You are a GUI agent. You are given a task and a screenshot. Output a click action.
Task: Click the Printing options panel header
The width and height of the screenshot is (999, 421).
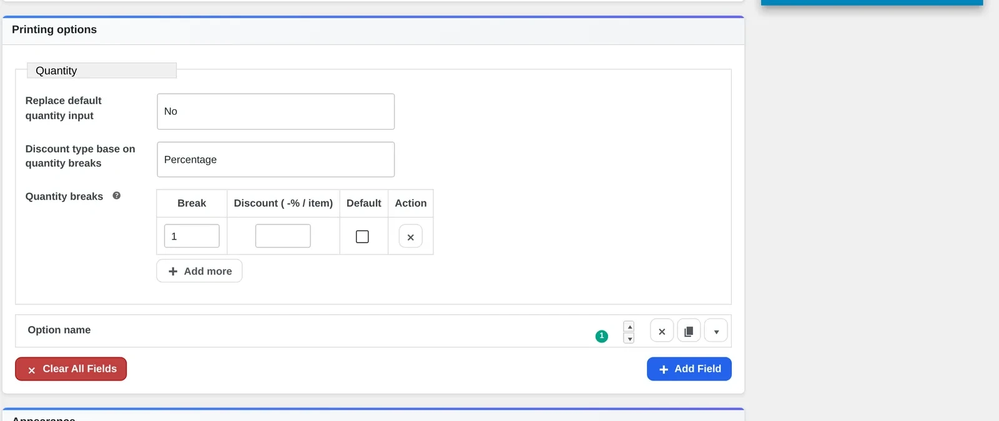[x=373, y=30]
